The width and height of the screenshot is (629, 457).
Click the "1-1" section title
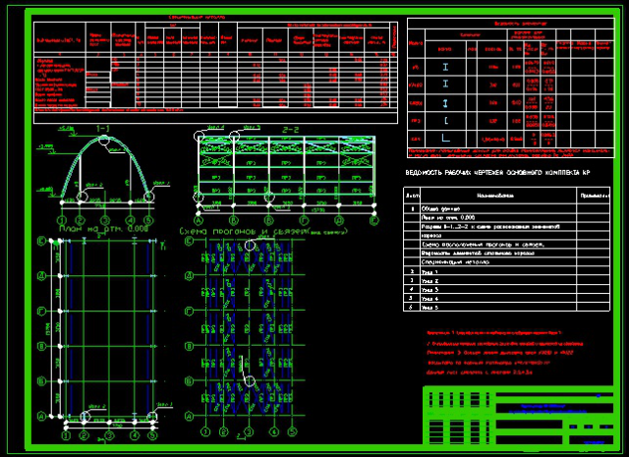click(x=102, y=129)
